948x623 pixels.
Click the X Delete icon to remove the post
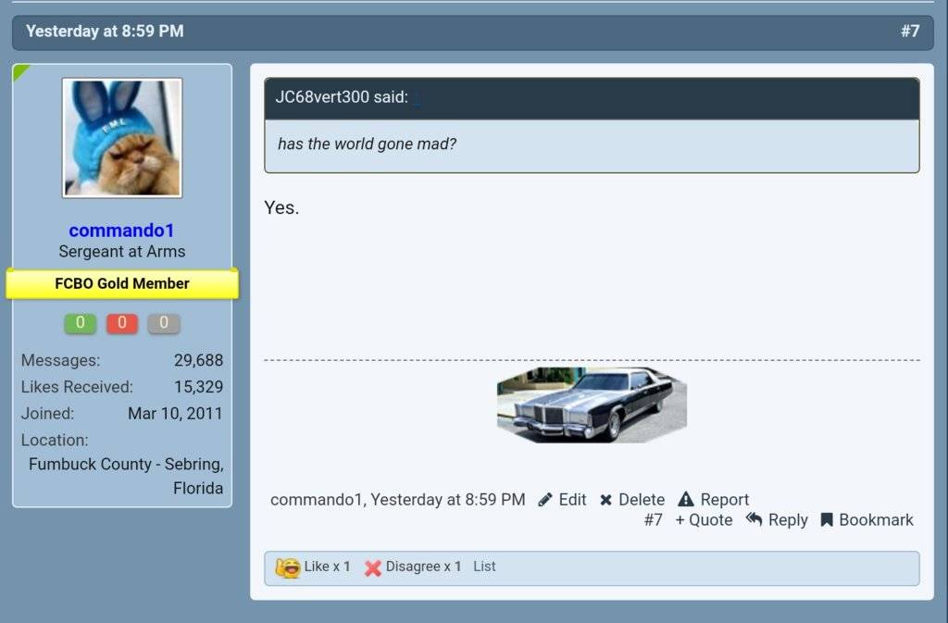point(607,500)
